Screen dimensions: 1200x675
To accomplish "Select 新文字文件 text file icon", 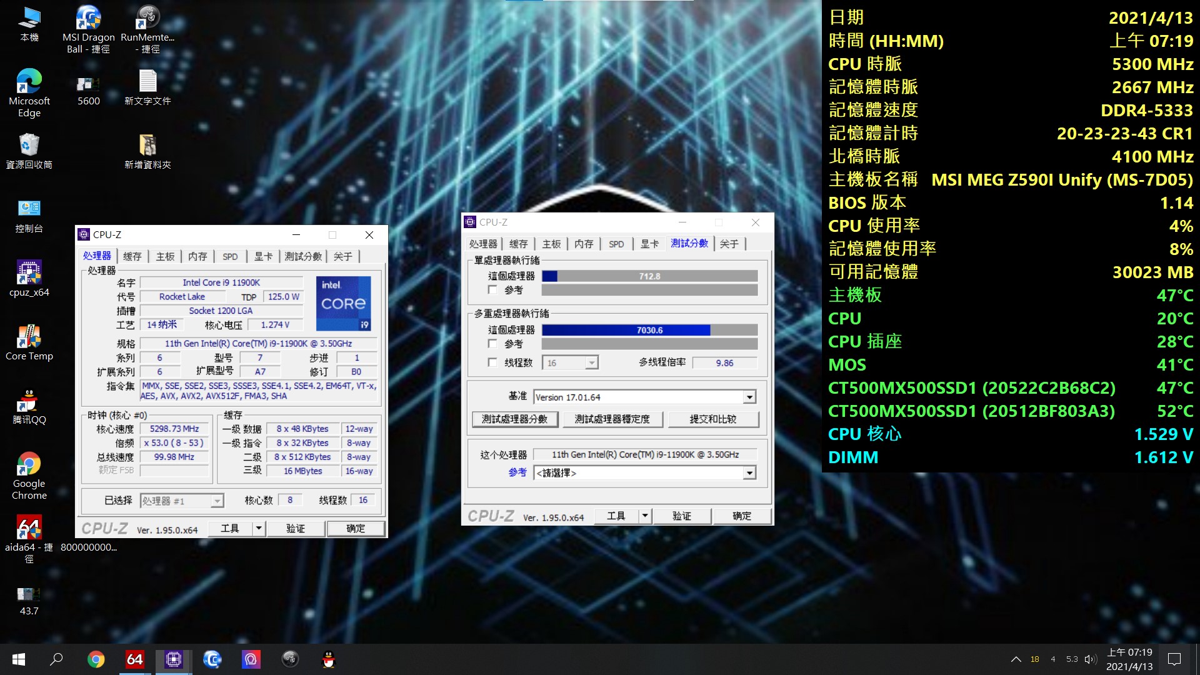I will (x=147, y=87).
